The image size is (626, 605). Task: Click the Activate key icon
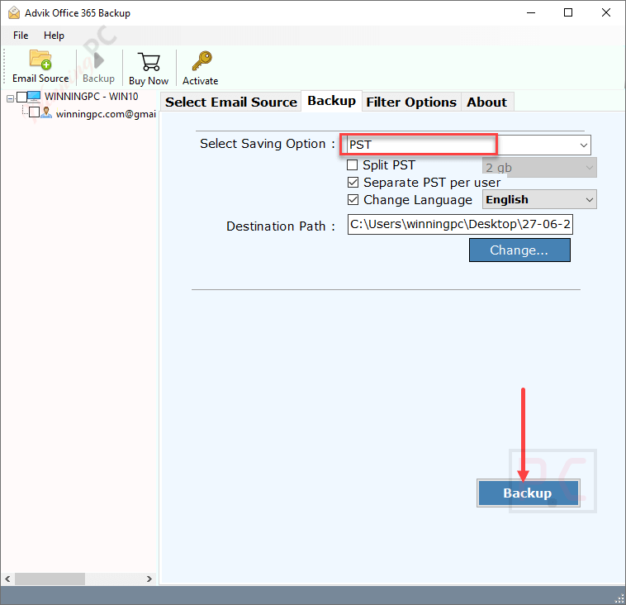202,61
